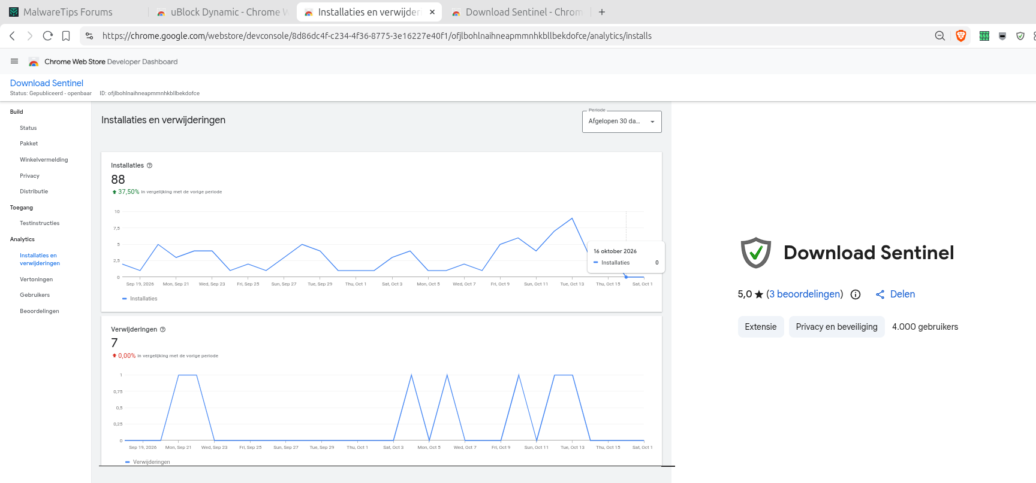
Task: Open Testinstructies in sidebar
Action: point(40,223)
